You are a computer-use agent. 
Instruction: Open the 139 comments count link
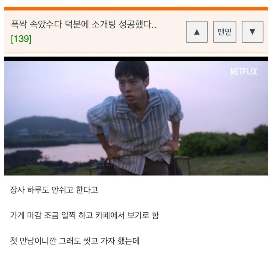point(21,39)
